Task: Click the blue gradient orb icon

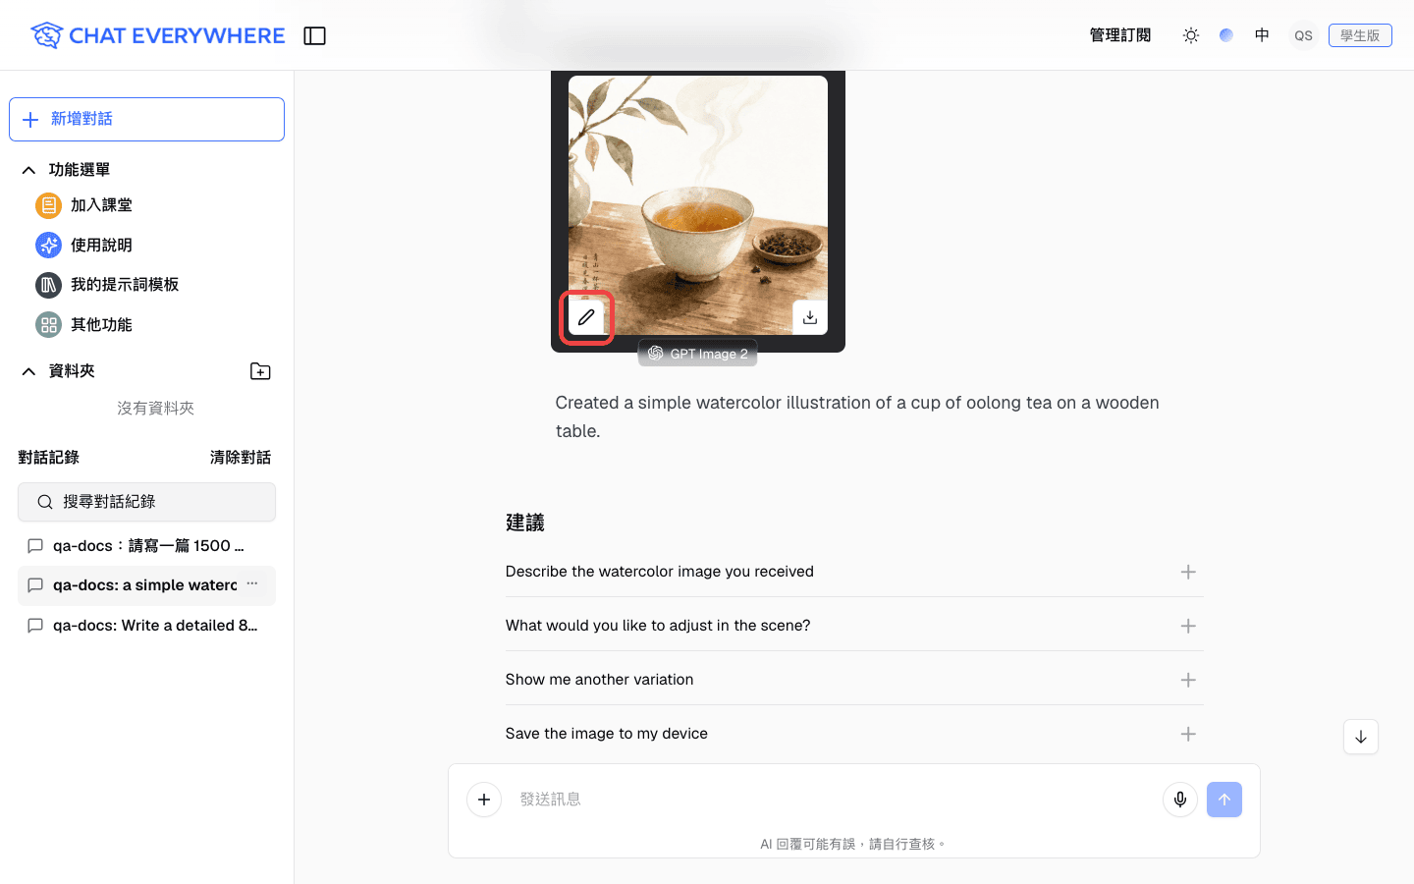Action: click(x=1226, y=35)
